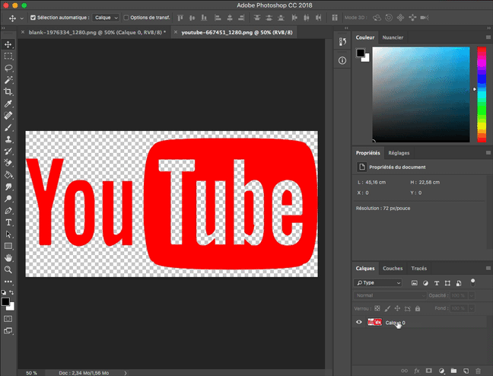Create a new layer group folder

[x=453, y=371]
